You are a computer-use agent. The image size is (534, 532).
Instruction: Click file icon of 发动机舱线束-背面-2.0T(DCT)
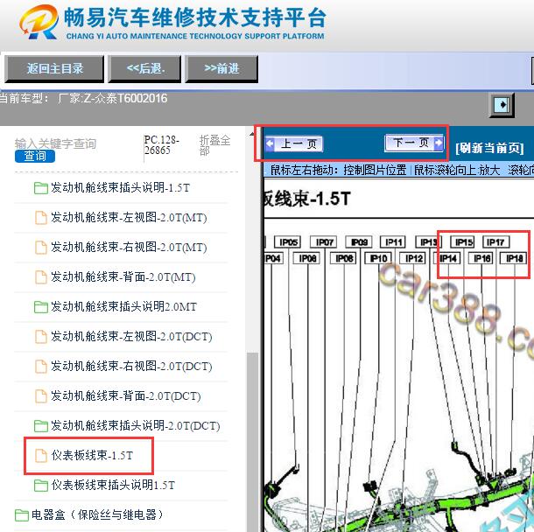(41, 396)
